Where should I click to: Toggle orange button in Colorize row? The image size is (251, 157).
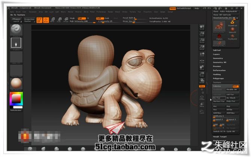(236, 86)
